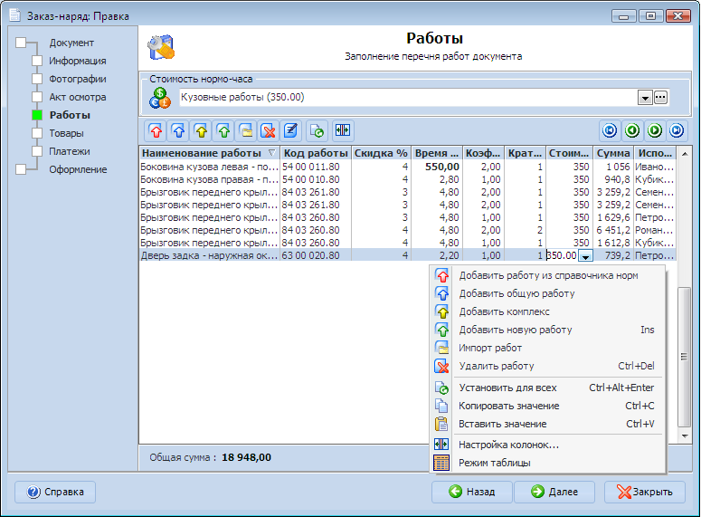Open dropdown arrow in the 350.00 cost cell
Image resolution: width=701 pixels, height=517 pixels.
tap(585, 256)
